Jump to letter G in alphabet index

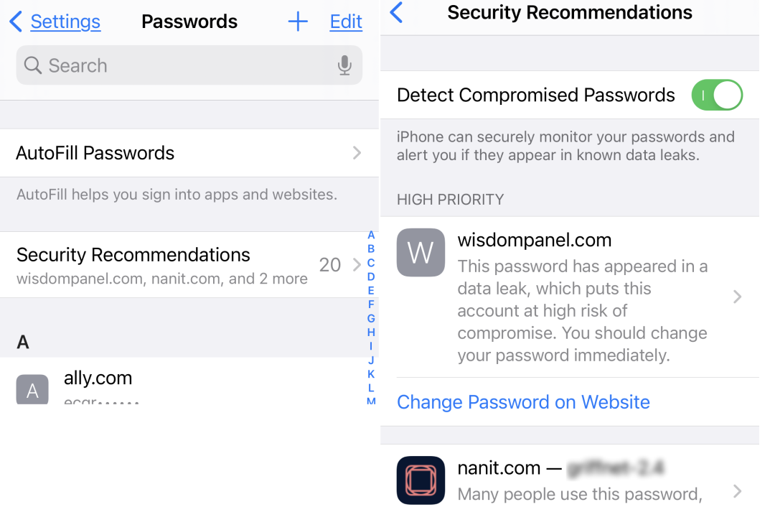(x=371, y=318)
